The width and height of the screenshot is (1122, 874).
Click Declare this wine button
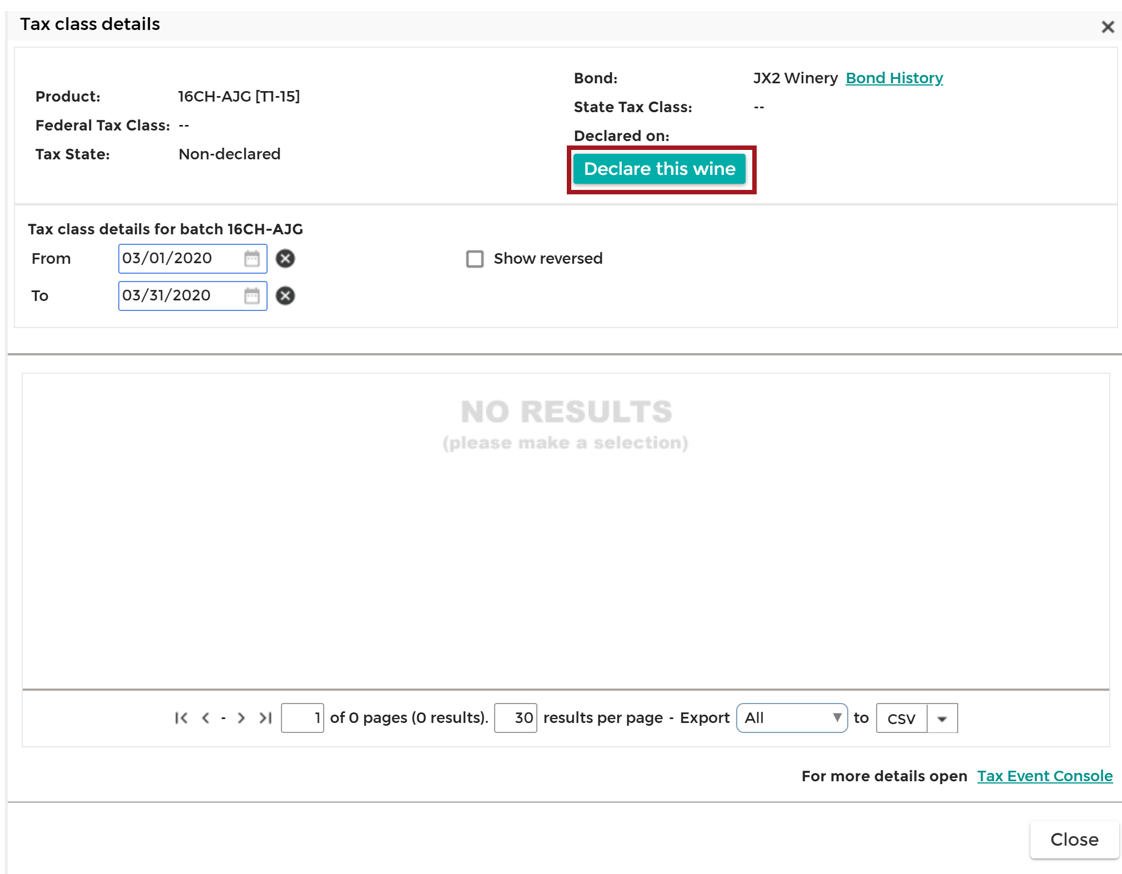tap(660, 169)
